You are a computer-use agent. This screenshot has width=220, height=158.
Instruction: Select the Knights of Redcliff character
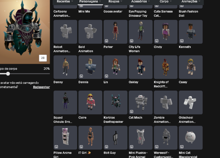[x=166, y=67]
